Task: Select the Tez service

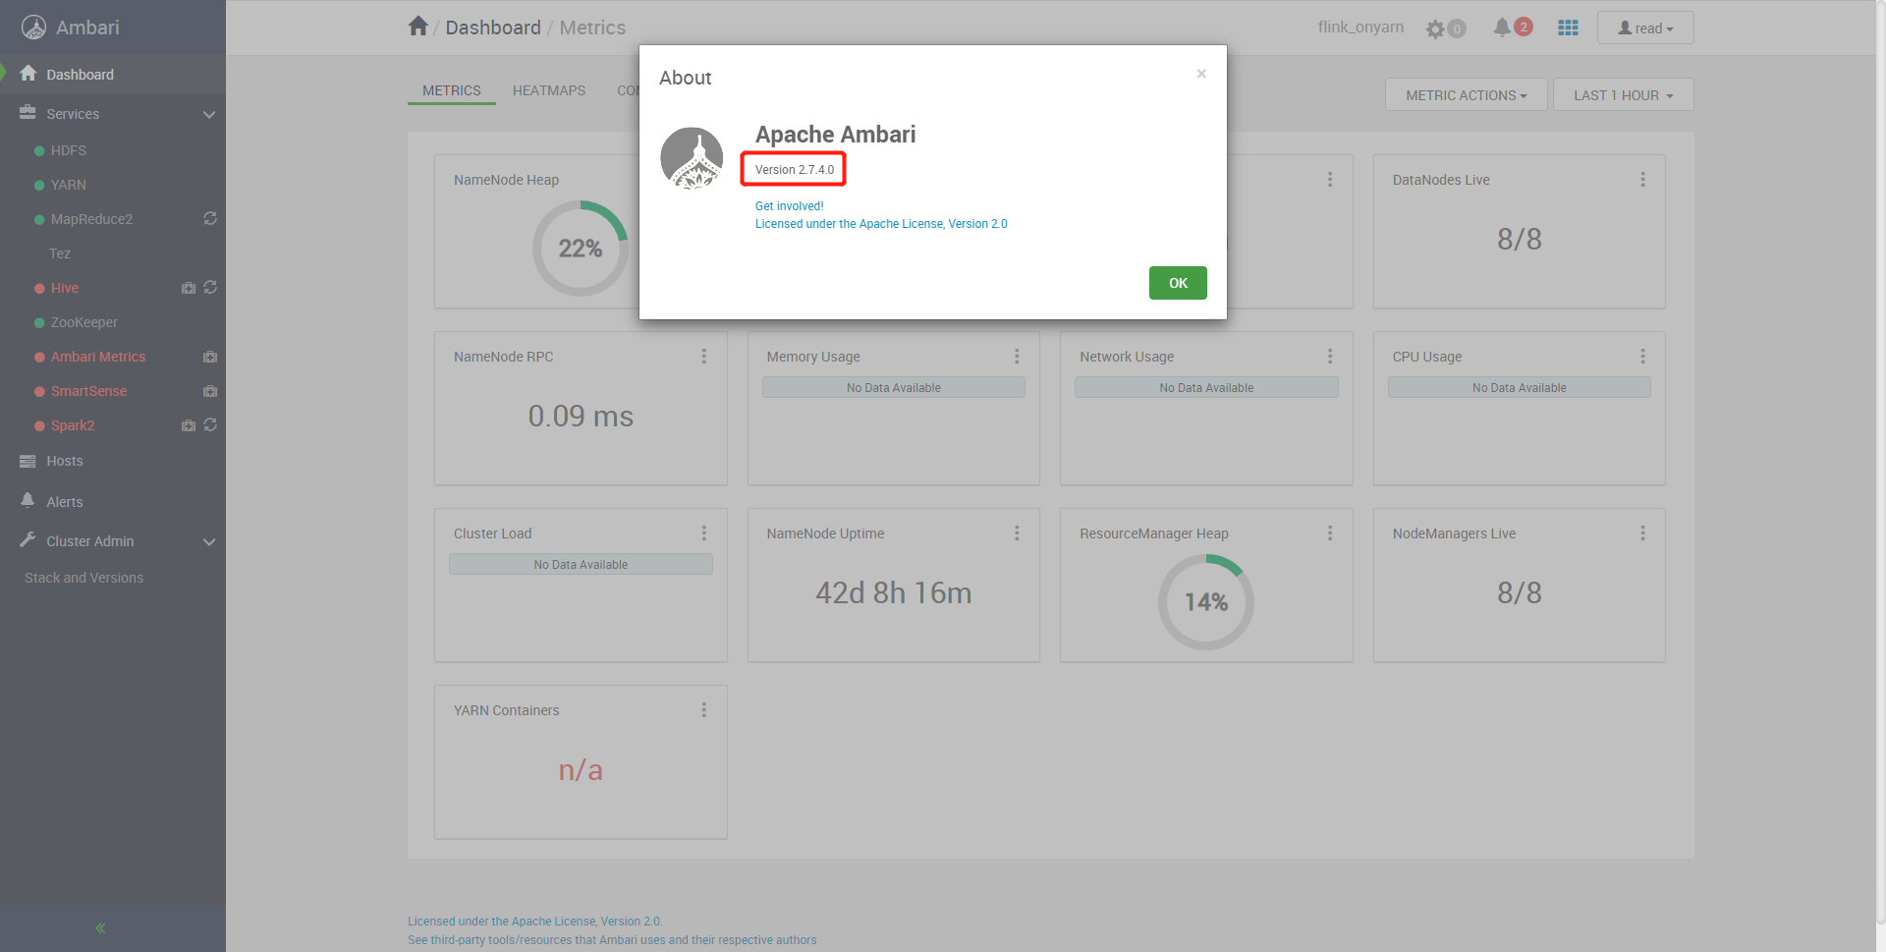Action: 60,253
